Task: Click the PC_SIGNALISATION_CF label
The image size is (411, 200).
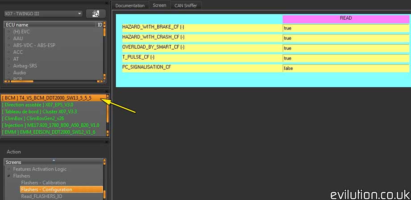Action: [147, 67]
